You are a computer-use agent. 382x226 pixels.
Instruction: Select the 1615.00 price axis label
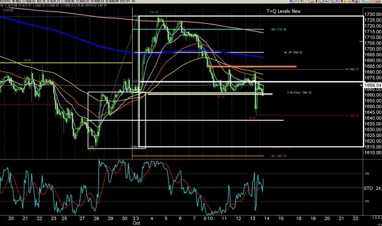[x=373, y=147]
